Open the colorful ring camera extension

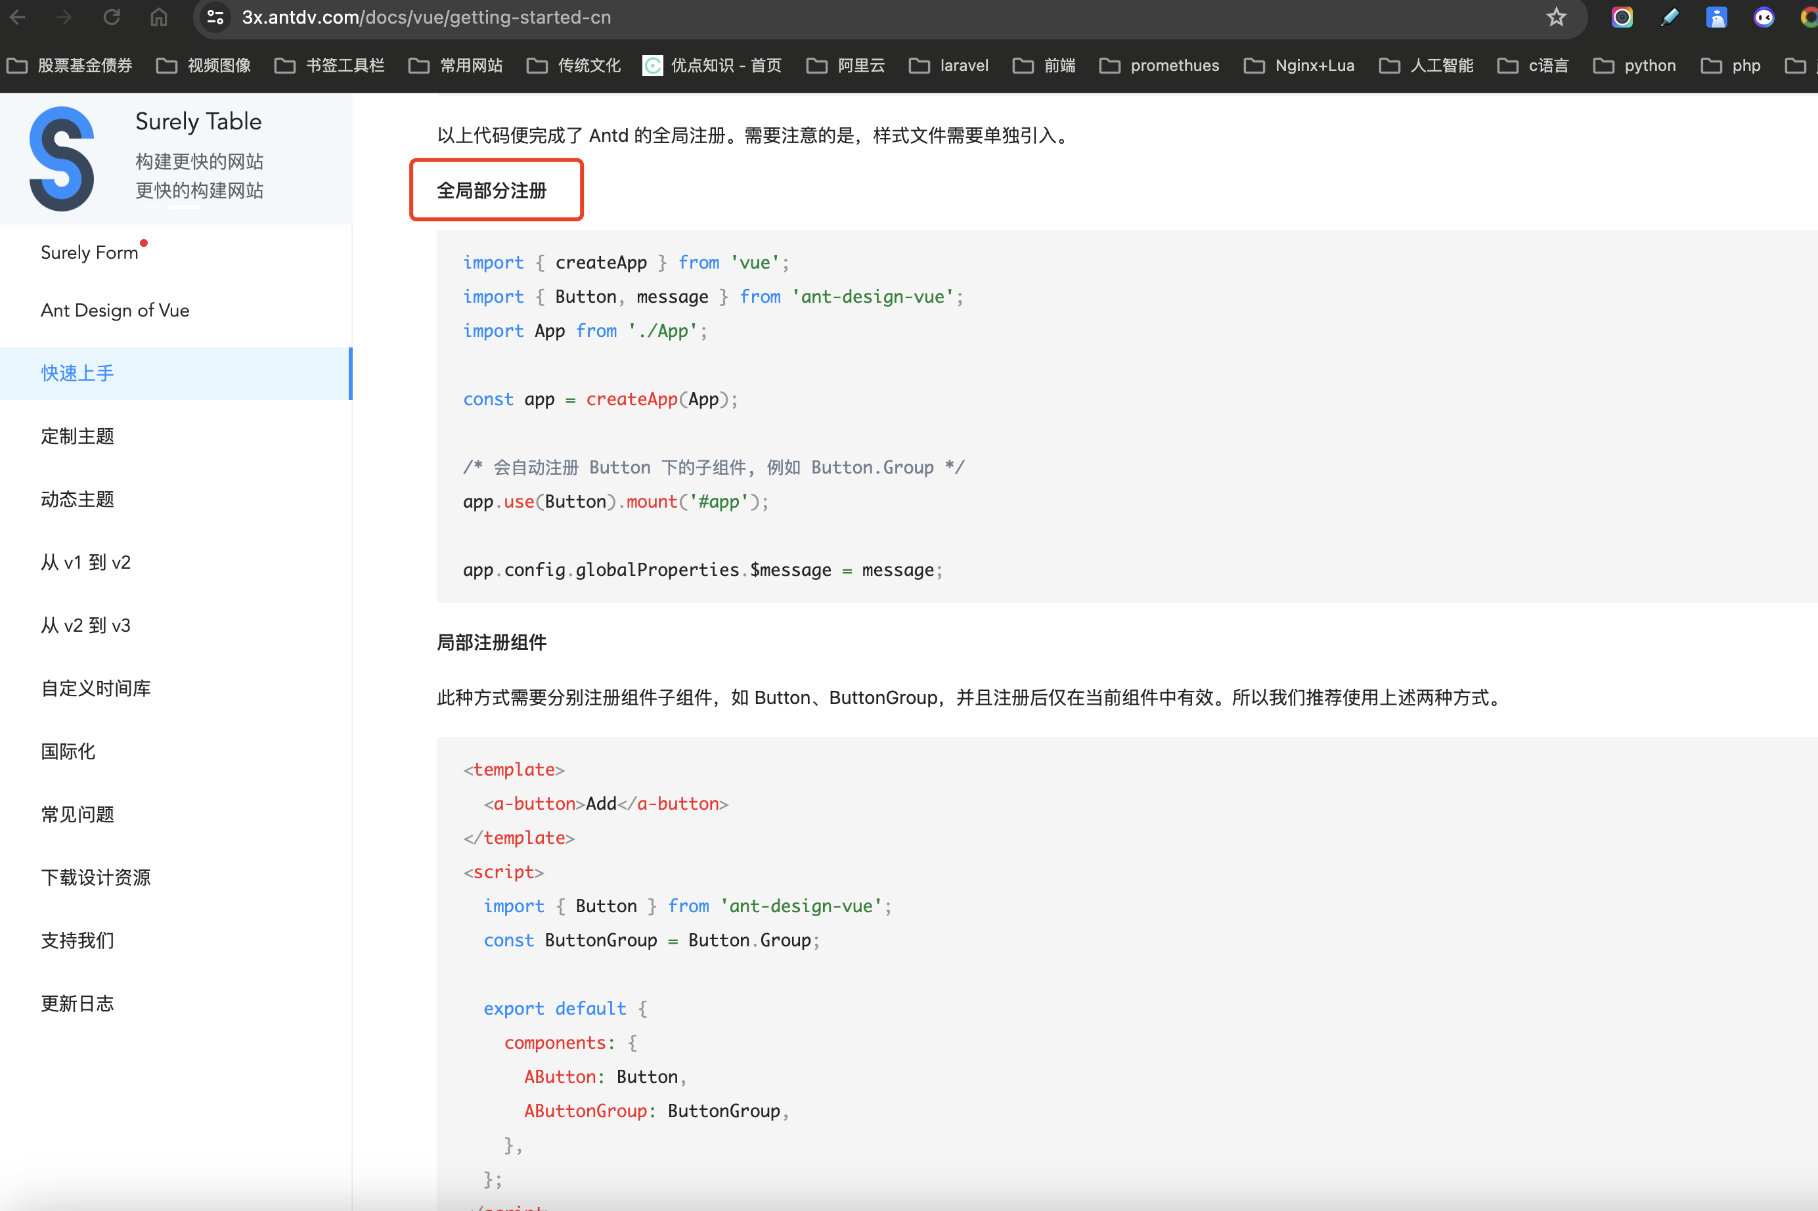[1622, 17]
